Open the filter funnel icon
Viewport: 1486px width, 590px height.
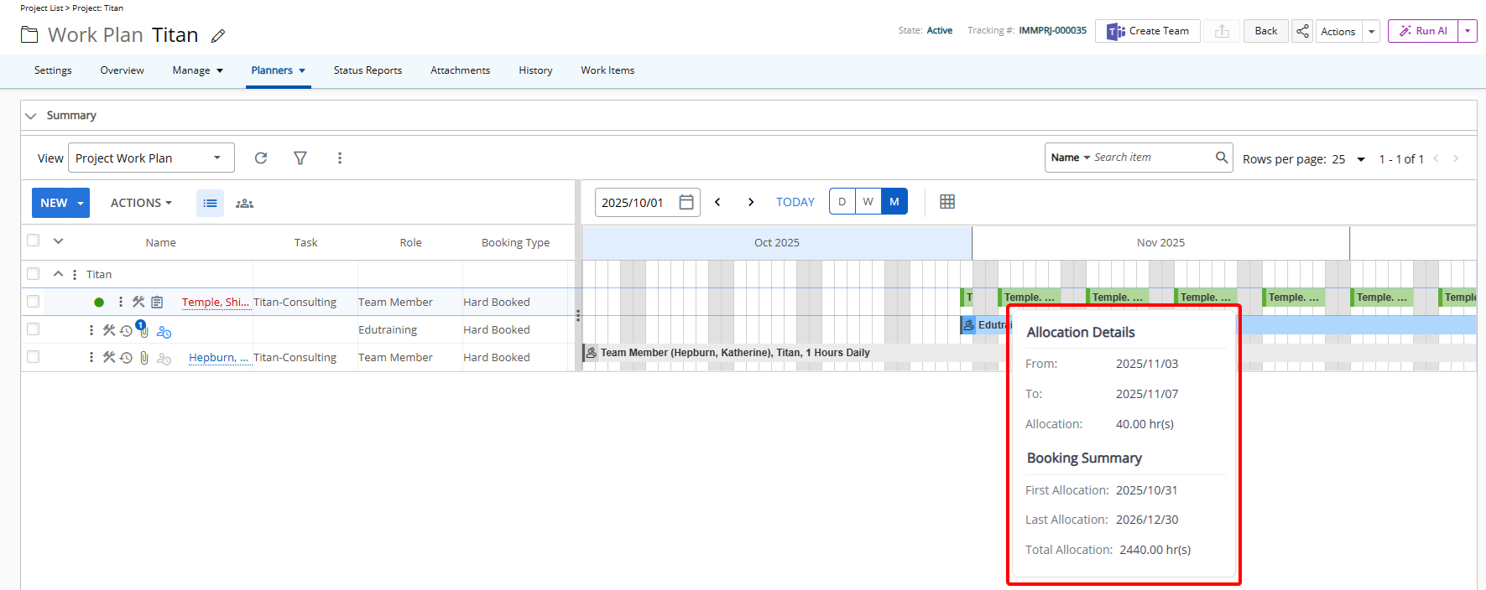click(x=300, y=158)
